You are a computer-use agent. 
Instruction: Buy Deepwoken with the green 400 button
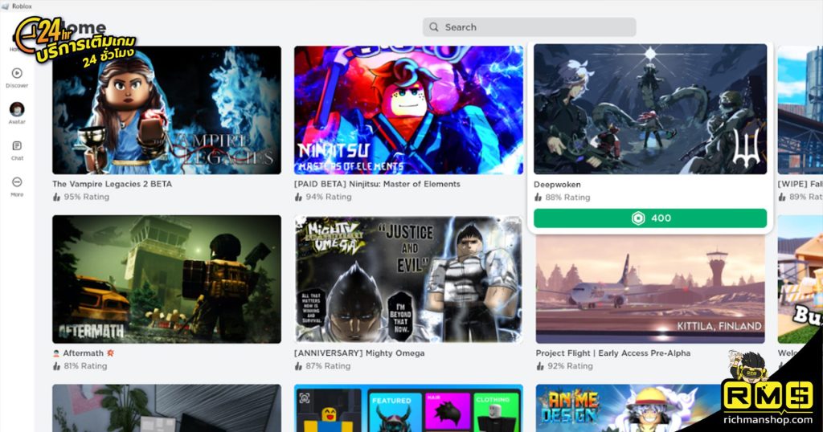pos(649,218)
